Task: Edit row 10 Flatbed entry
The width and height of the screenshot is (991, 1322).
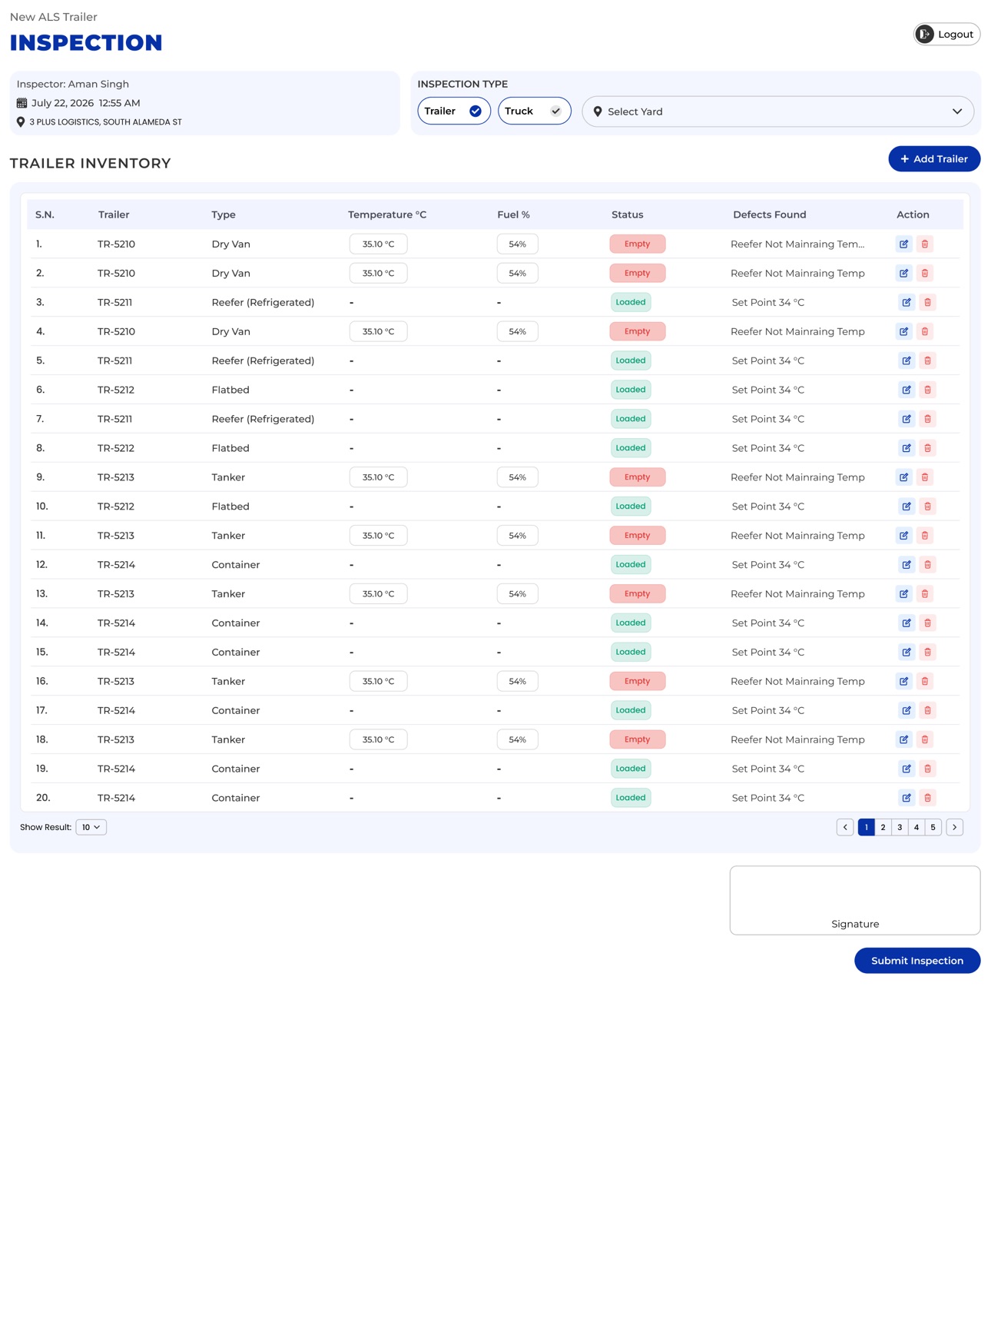Action: click(x=906, y=507)
